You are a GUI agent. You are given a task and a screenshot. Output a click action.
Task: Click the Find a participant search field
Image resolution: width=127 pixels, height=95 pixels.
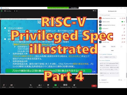pyautogui.click(x=112, y=15)
